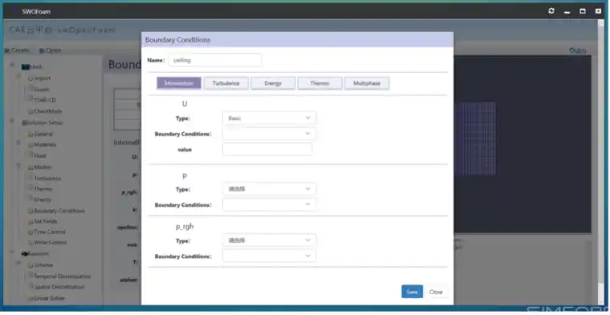The width and height of the screenshot is (610, 315).
Task: Open the p Boundary Conditions dropdown
Action: click(x=269, y=204)
